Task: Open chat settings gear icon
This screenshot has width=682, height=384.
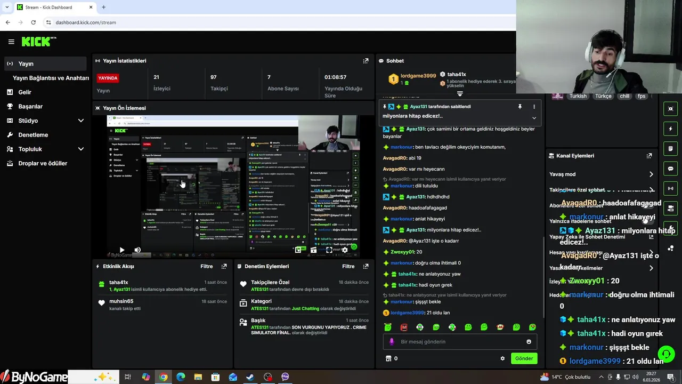Action: (502, 358)
